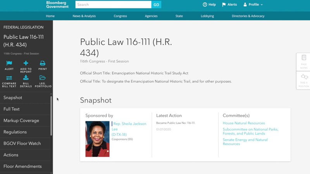Open House Natural Resources committee link
This screenshot has height=174, width=310.
tap(244, 123)
